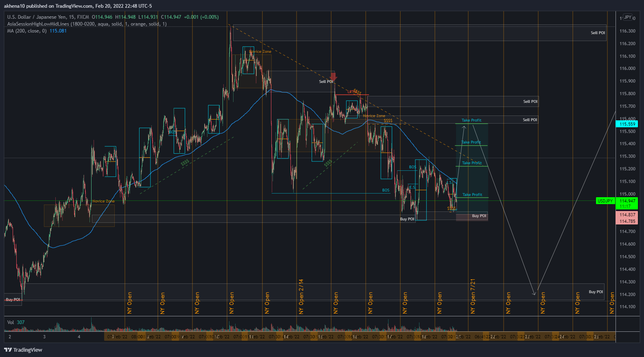Click the BOS label near 115.000
This screenshot has width=644, height=357.
tap(386, 190)
